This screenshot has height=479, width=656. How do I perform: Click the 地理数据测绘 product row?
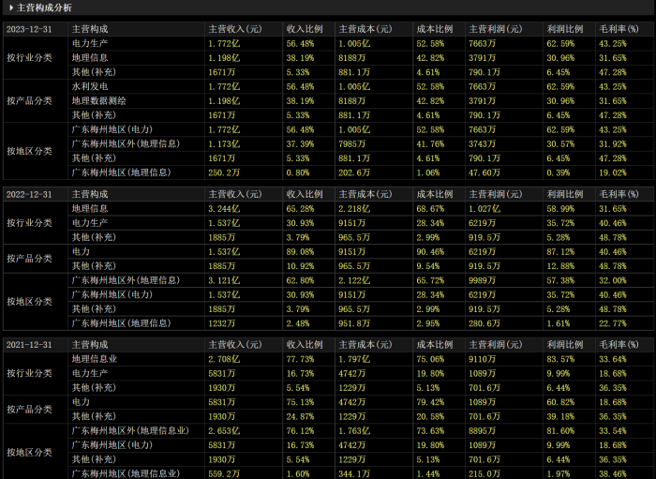pos(98,100)
